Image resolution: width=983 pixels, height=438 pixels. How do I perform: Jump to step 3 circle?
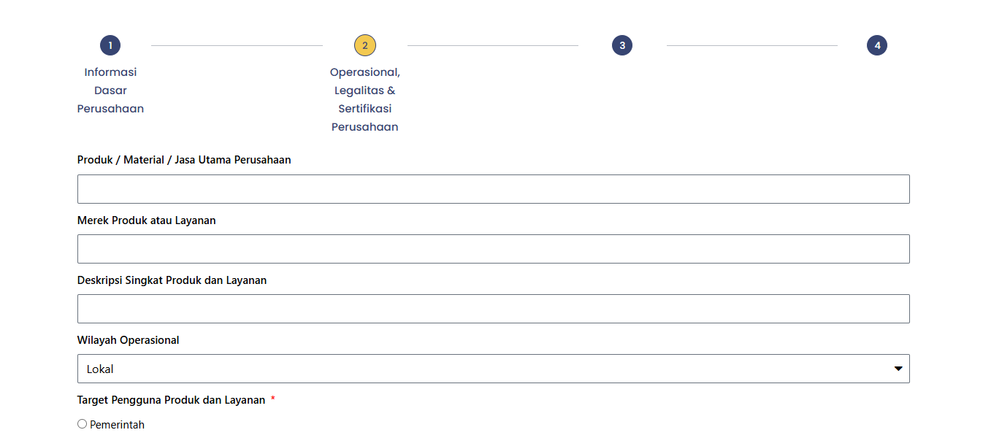coord(622,45)
